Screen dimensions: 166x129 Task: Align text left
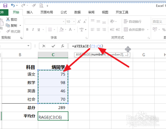(92, 29)
